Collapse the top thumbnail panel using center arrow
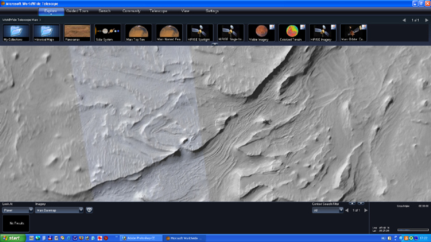Screen dimensions: 431x242 (x=215, y=44)
